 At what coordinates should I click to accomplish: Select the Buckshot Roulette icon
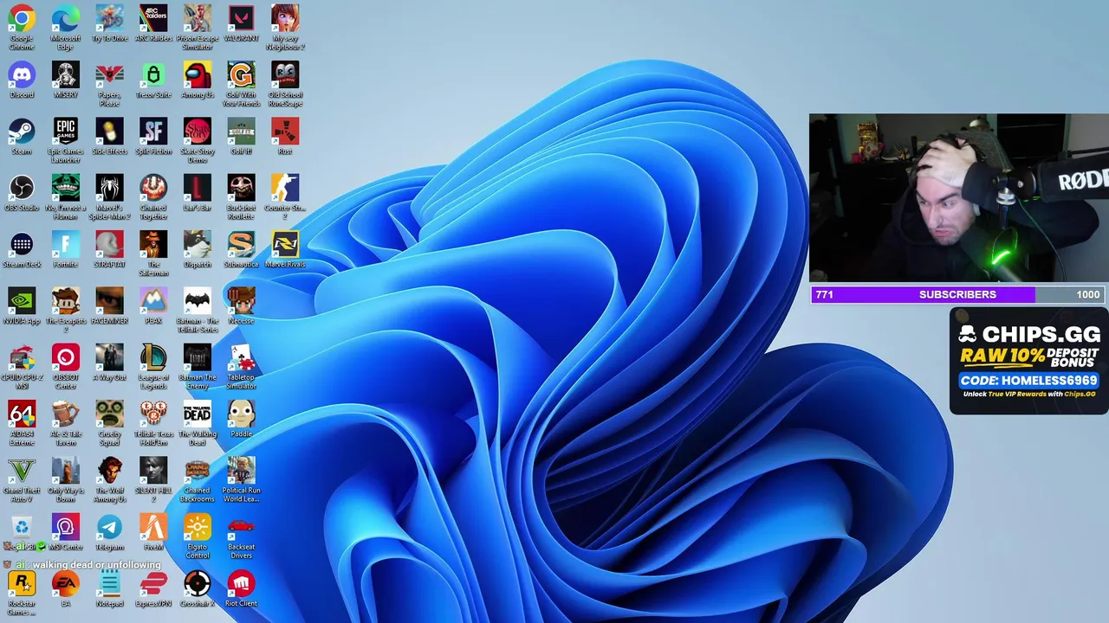(241, 188)
